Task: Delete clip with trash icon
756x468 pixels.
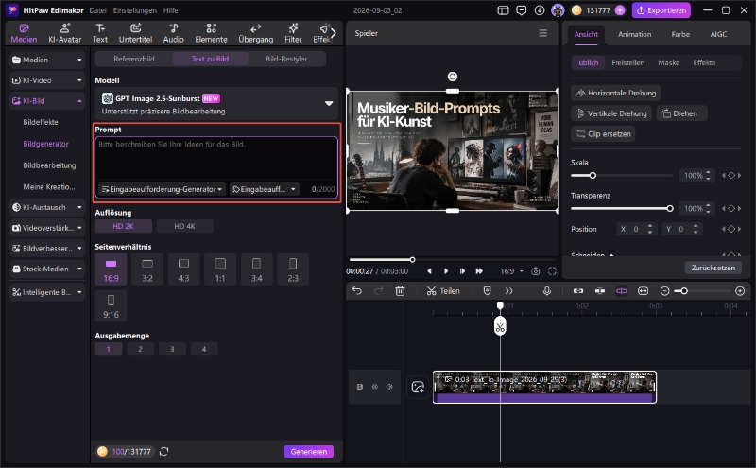Action: (x=400, y=291)
